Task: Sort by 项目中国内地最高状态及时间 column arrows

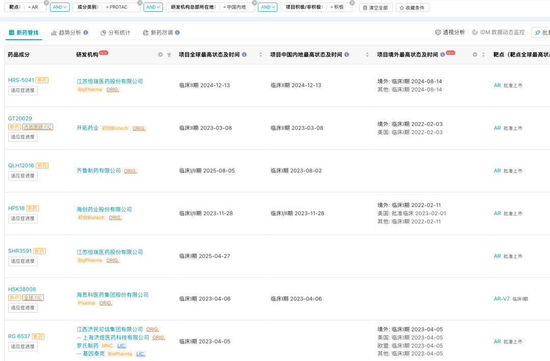Action: 367,54
